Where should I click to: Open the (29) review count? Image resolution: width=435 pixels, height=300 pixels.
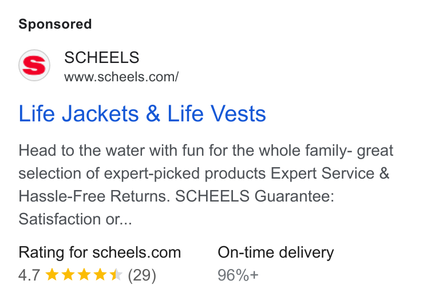click(142, 275)
